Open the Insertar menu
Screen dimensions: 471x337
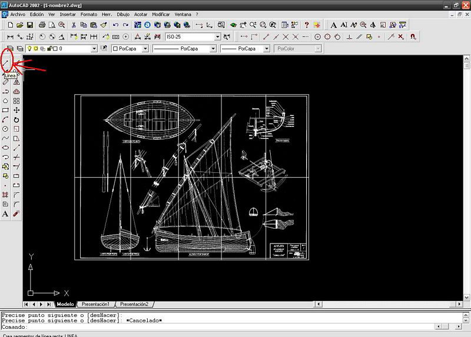[68, 14]
